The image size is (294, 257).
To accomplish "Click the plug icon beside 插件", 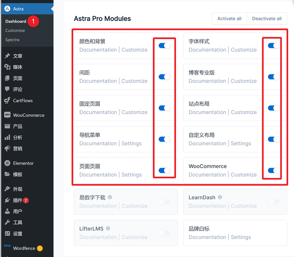I will point(7,200).
